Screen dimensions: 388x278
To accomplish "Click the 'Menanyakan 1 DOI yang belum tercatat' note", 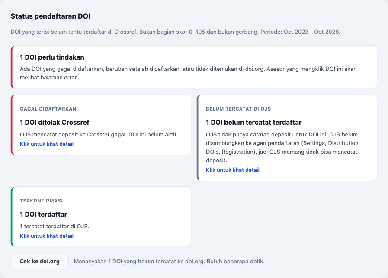I will tap(169, 262).
